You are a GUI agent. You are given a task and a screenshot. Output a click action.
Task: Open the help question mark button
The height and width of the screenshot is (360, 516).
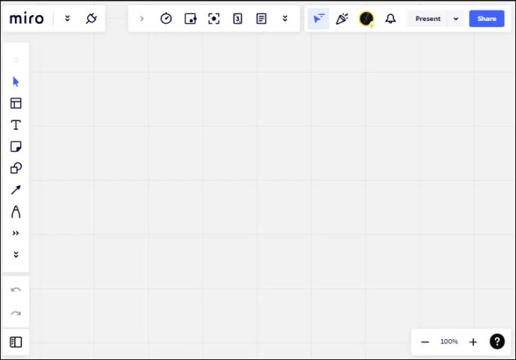click(497, 341)
